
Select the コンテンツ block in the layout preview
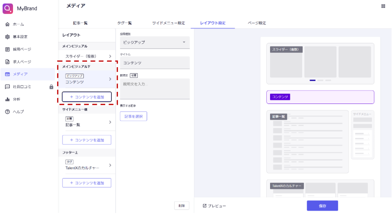pyautogui.click(x=320, y=97)
